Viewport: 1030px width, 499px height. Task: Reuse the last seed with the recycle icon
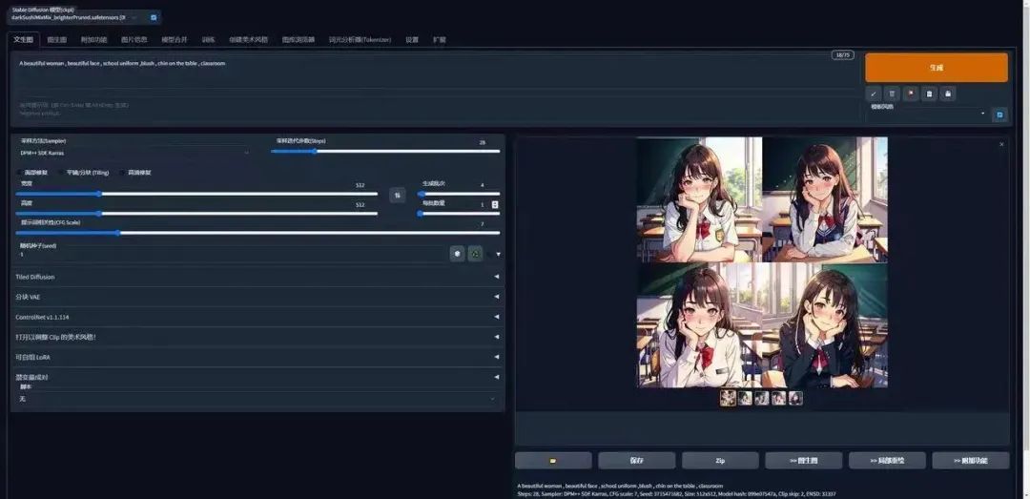pos(476,253)
